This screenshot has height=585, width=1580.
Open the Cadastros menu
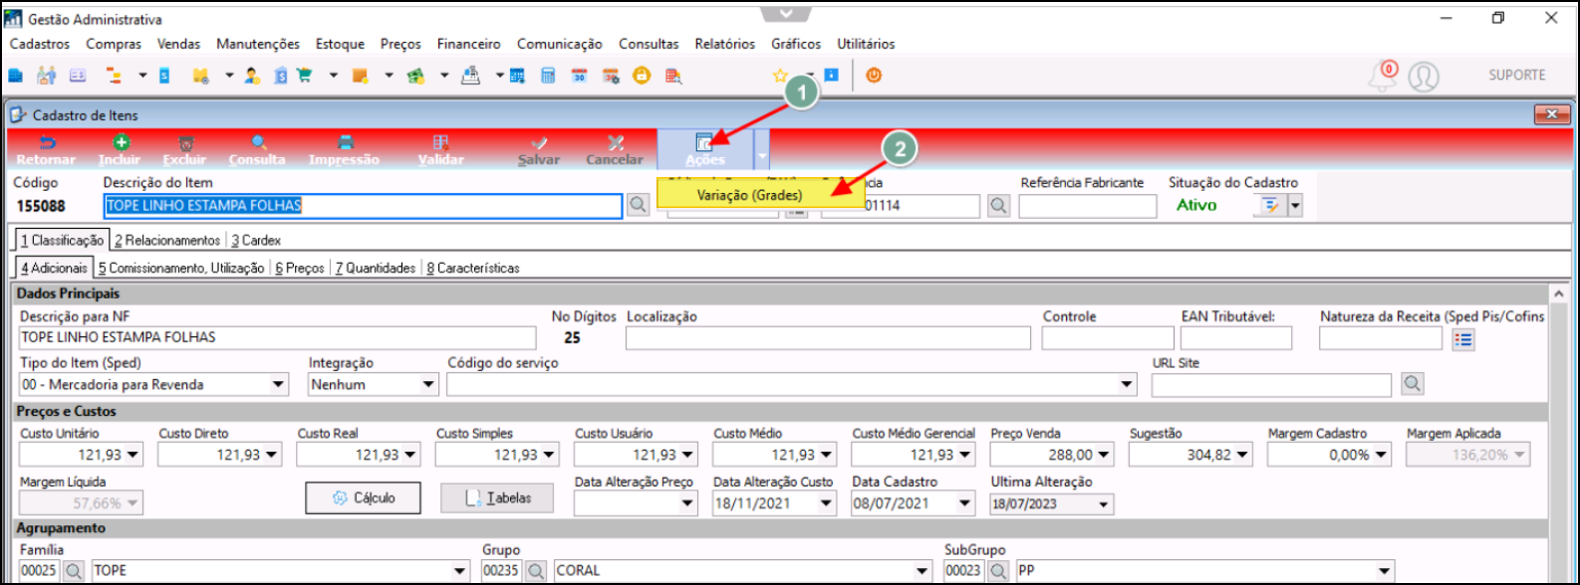point(40,44)
